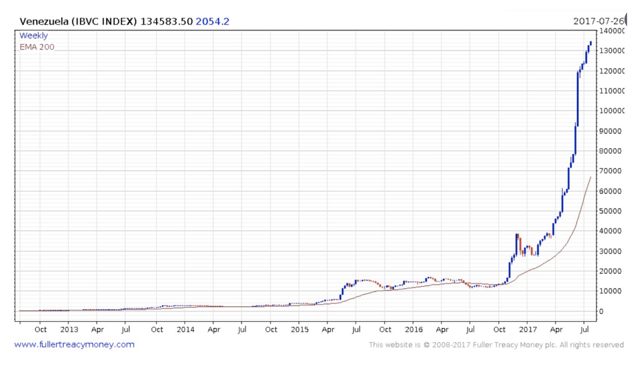
Task: Click the 70000 y-axis label
Action: coord(610,171)
